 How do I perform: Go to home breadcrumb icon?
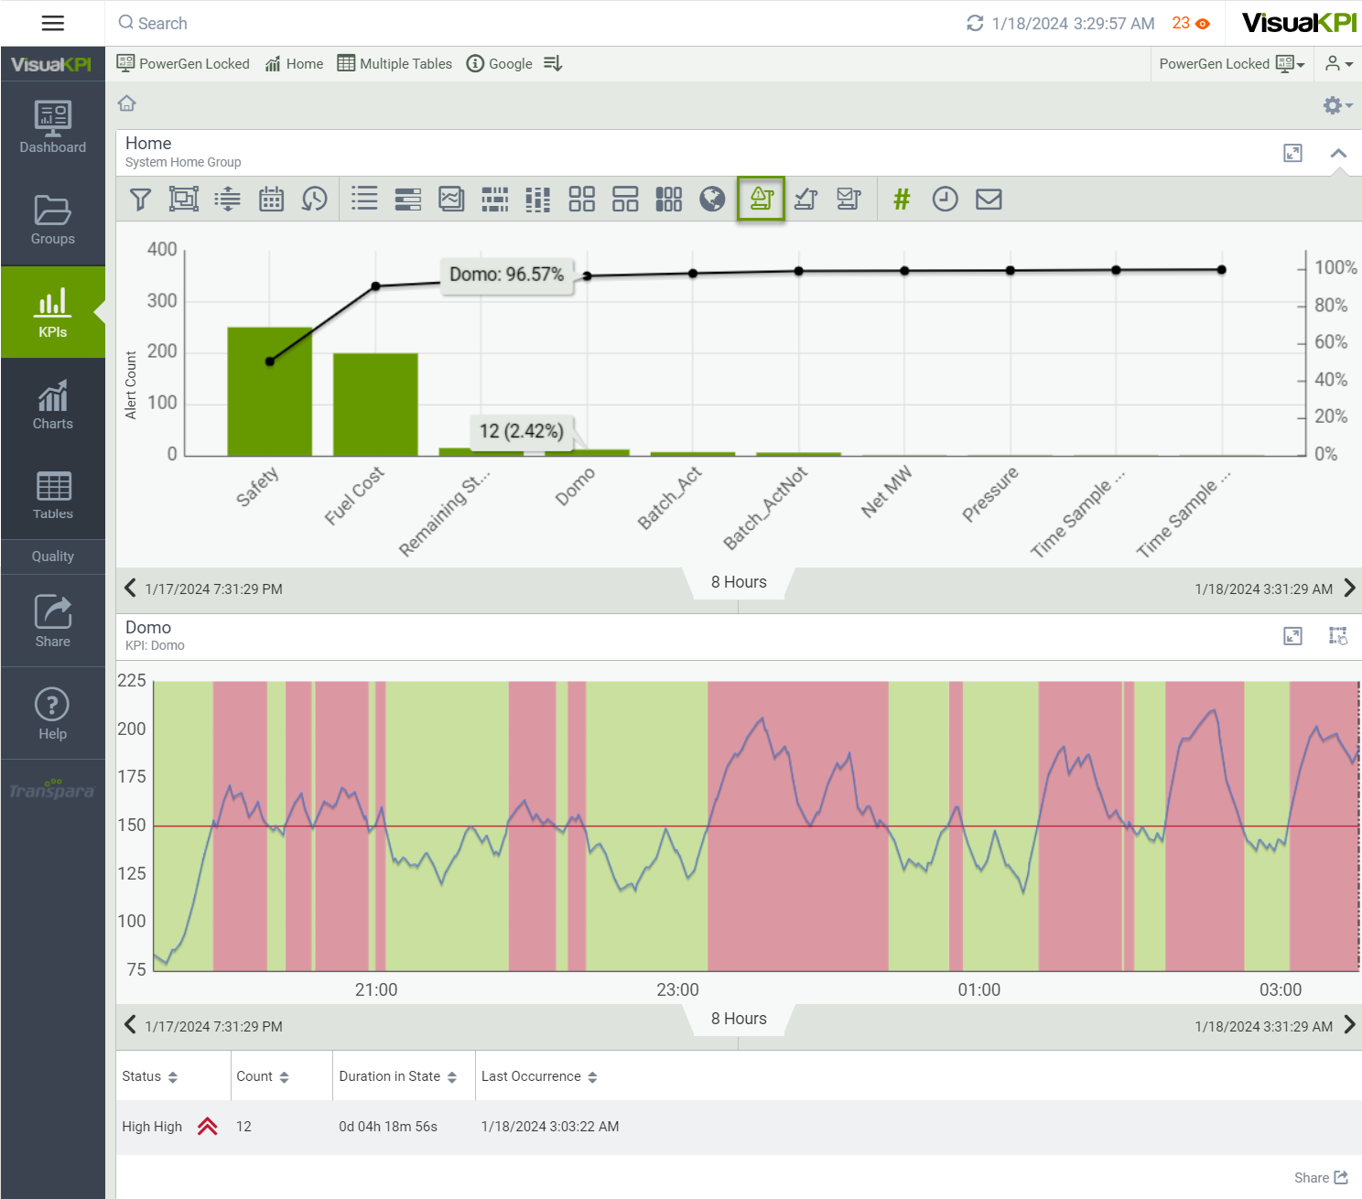(127, 103)
